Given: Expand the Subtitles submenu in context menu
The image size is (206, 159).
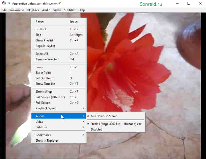Looking at the screenshot, I should (x=59, y=127).
